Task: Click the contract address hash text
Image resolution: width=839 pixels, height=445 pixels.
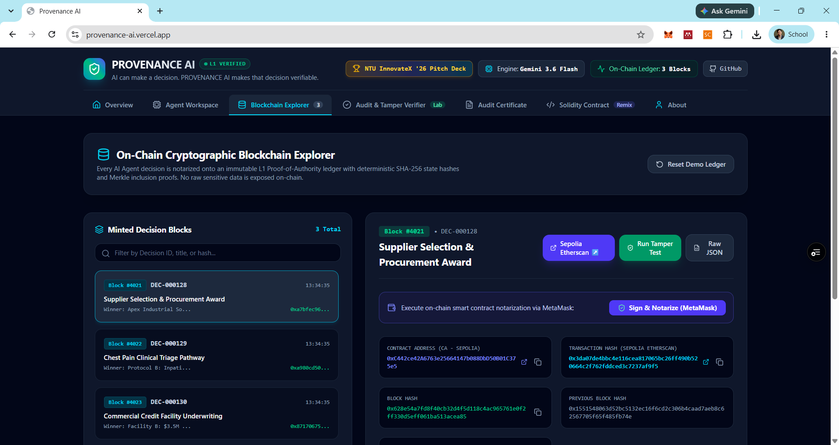Action: point(451,362)
